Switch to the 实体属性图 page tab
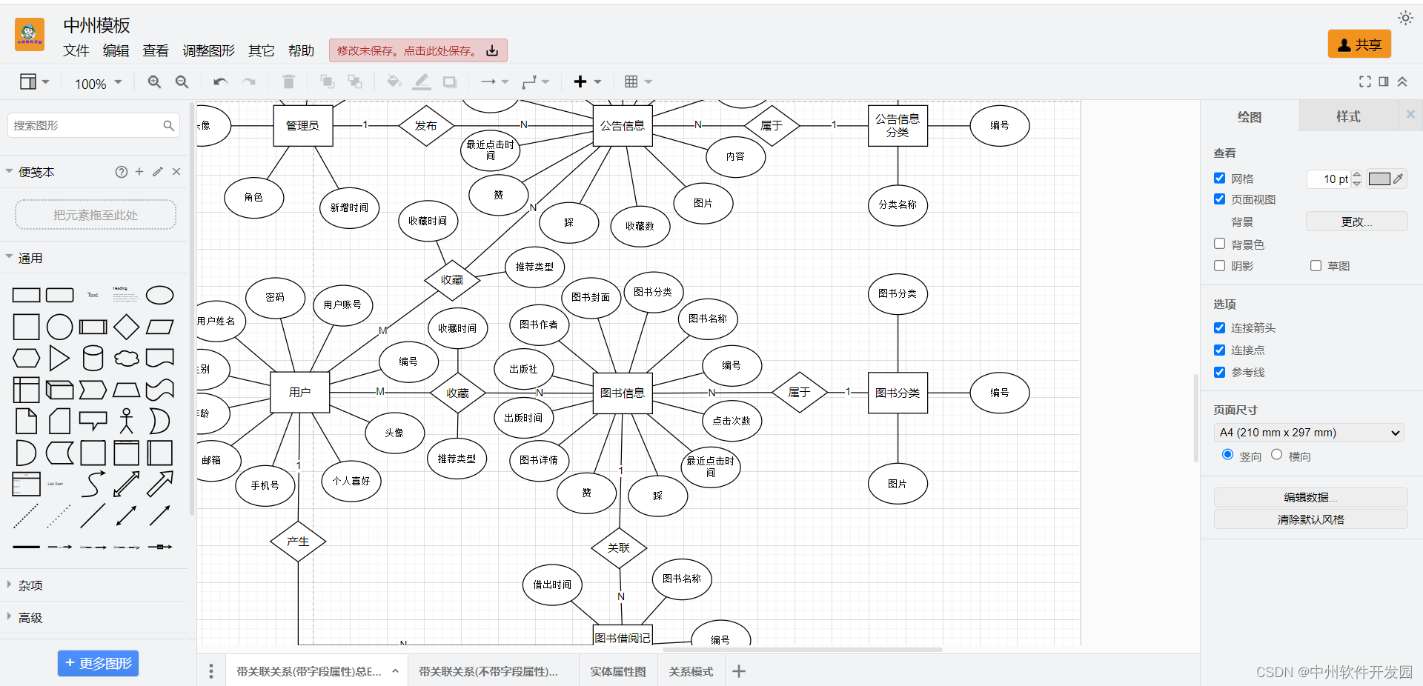1423x686 pixels. pos(617,671)
